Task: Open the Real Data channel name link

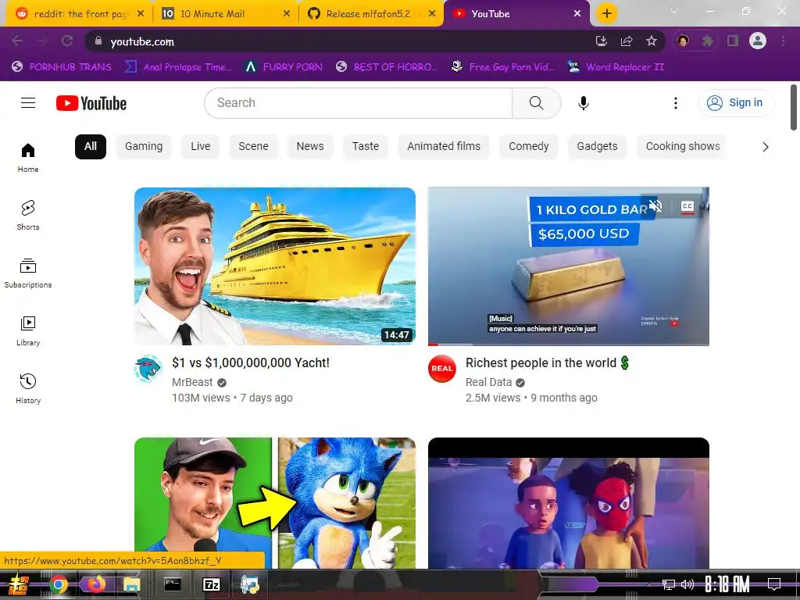Action: pyautogui.click(x=488, y=382)
